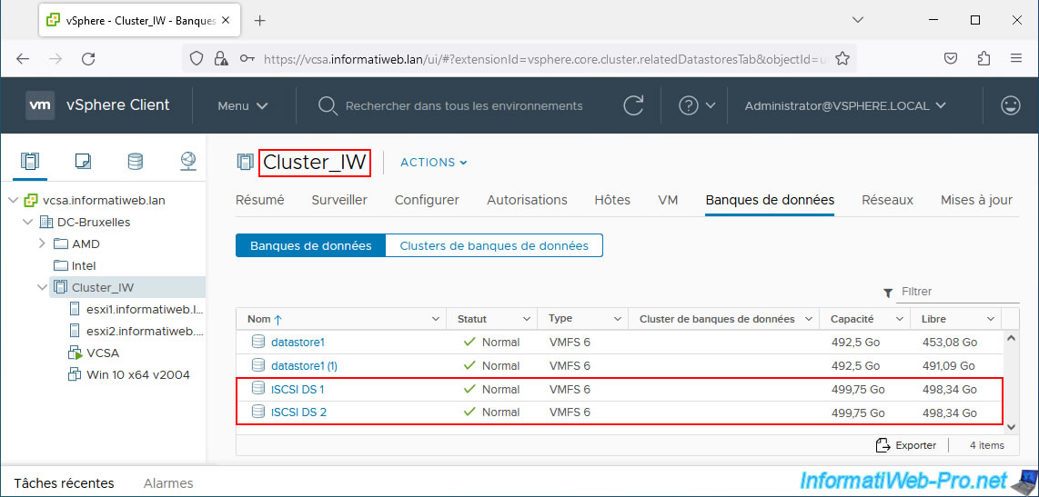Open Storage inventory view icon
Viewport: 1039px width, 497px height.
tap(136, 161)
